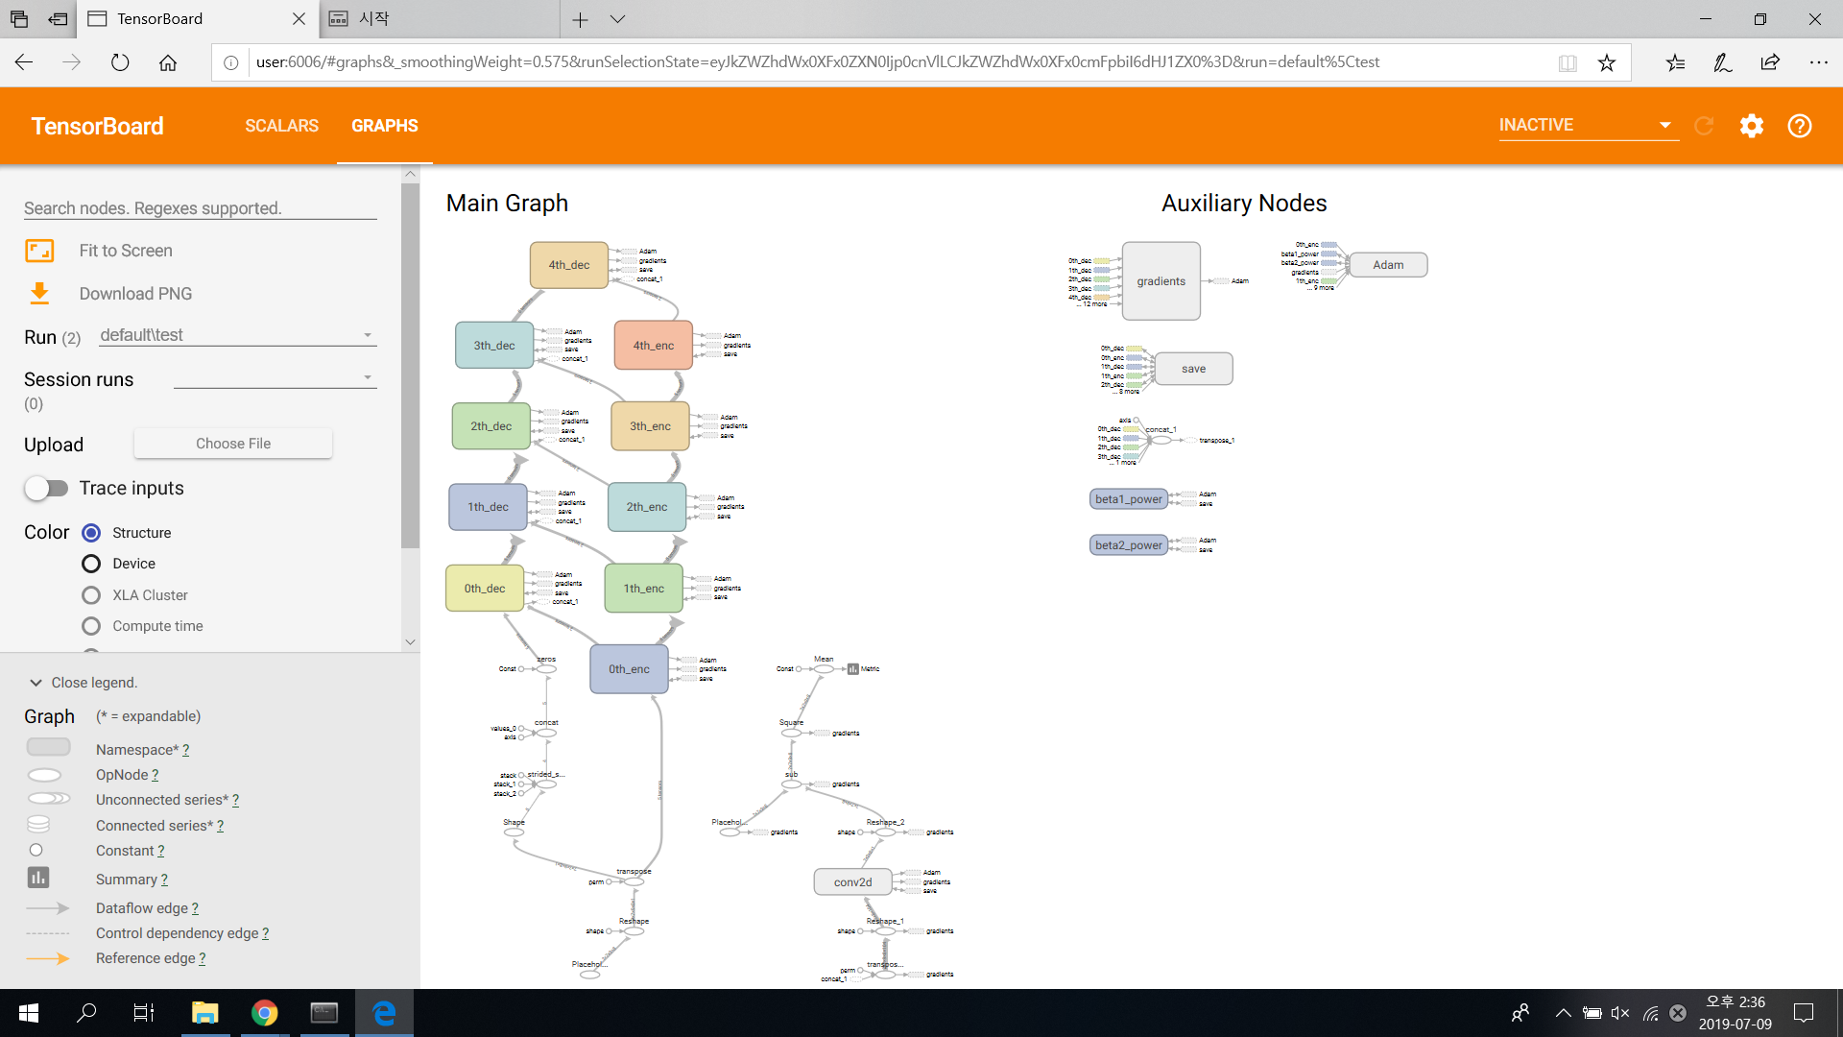Open Chrome from the taskbar
This screenshot has width=1843, height=1037.
(265, 1013)
